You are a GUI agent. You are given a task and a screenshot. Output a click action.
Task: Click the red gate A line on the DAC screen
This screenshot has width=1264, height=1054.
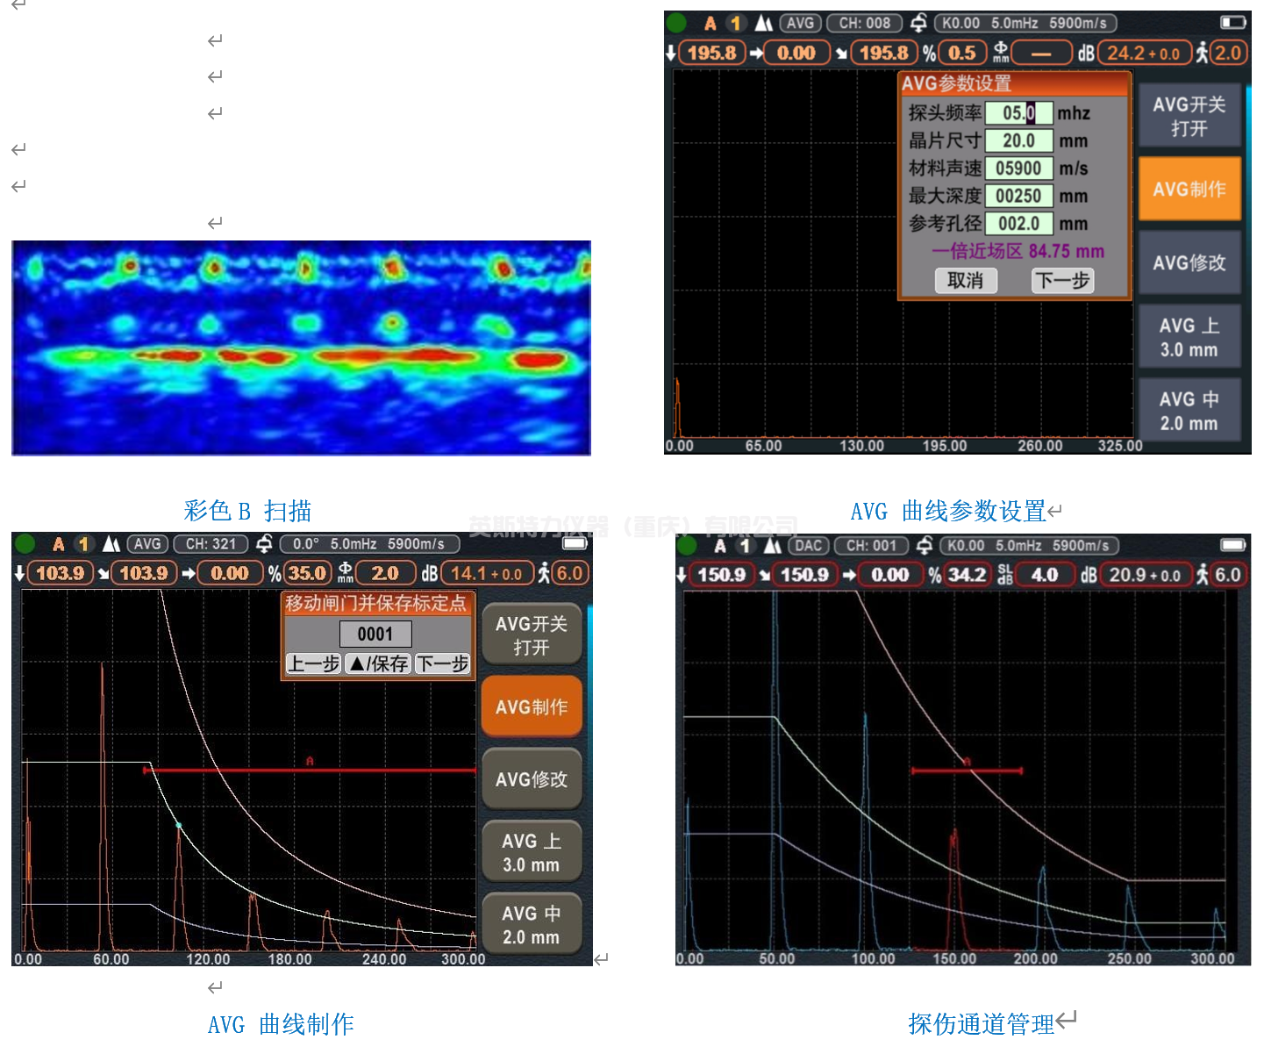click(x=967, y=771)
